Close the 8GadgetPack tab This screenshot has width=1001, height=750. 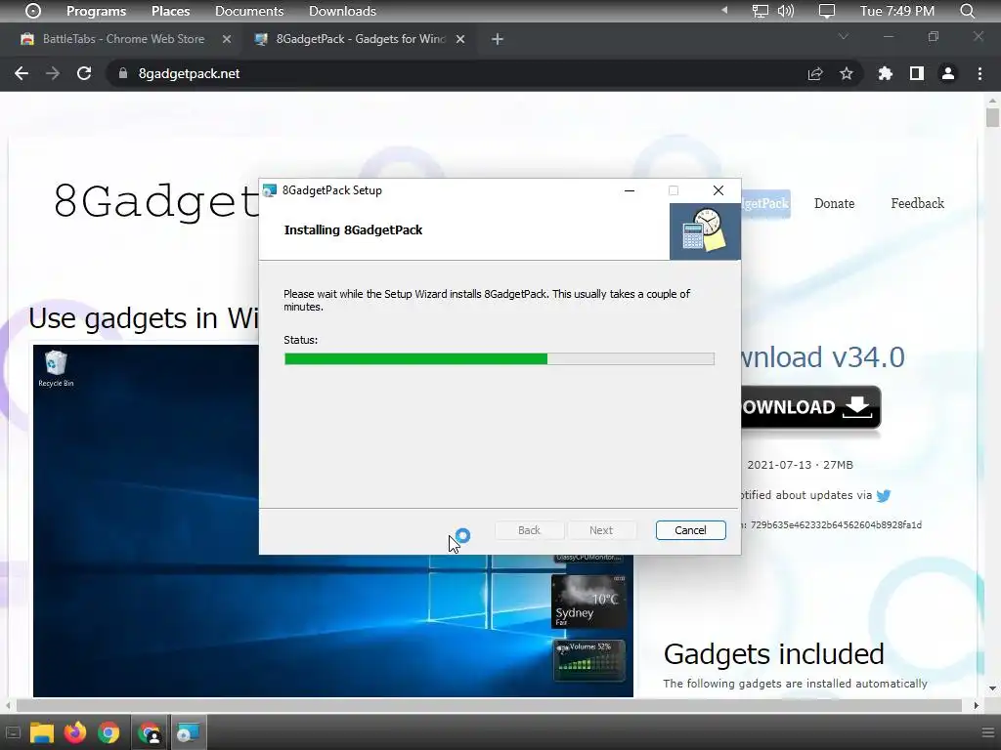[x=460, y=39]
